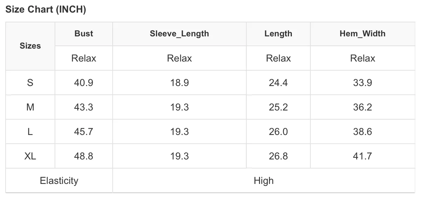The height and width of the screenshot is (200, 422).
Task: Click the 40.9 bust value
Action: 84,83
